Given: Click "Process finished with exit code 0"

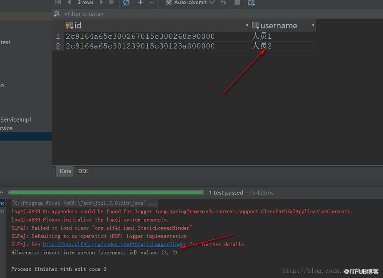Looking at the screenshot, I should (59, 269).
